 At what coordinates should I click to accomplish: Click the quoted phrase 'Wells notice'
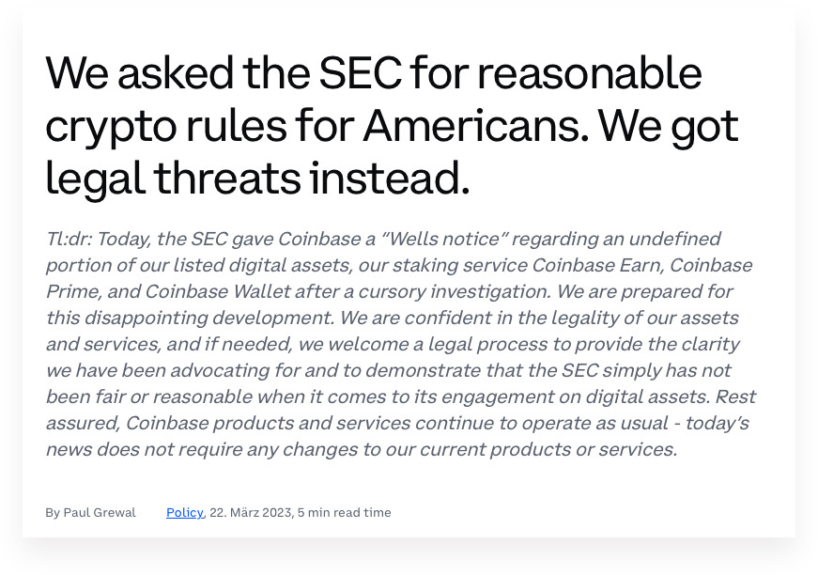point(444,239)
